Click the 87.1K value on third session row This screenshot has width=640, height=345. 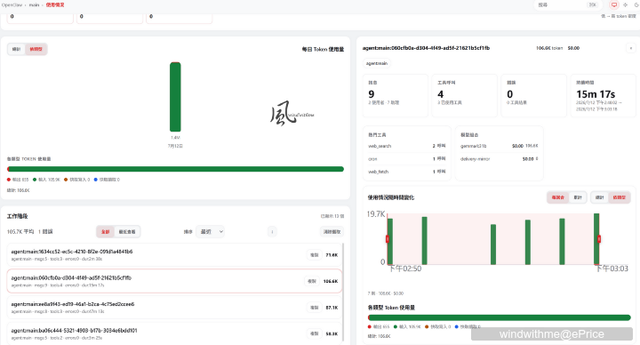click(x=332, y=308)
